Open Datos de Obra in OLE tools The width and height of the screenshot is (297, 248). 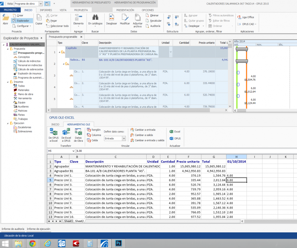78,132
